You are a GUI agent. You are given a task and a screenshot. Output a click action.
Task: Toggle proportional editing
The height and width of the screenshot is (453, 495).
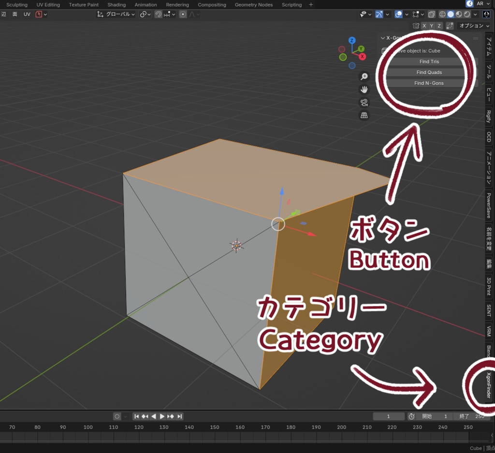click(x=183, y=14)
